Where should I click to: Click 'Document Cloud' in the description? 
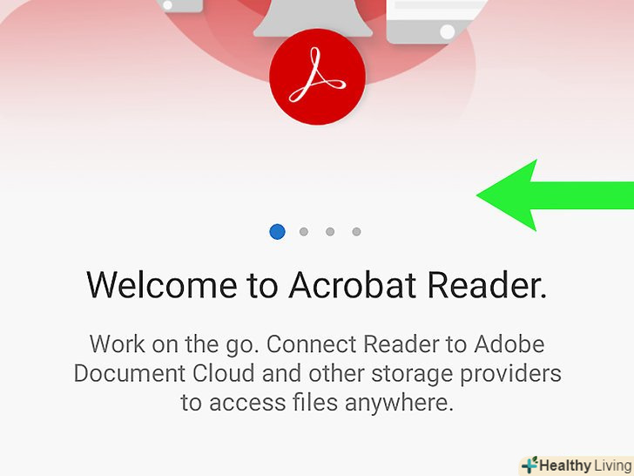click(x=164, y=373)
